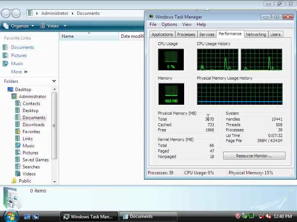Click the Name column header

click(x=89, y=36)
